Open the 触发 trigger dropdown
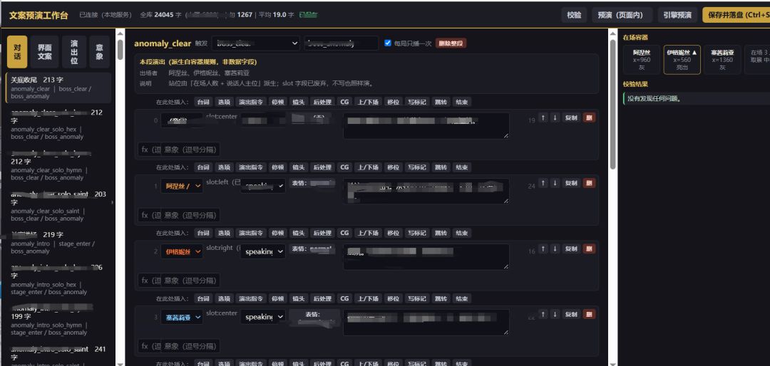This screenshot has height=366, width=770. (x=256, y=43)
